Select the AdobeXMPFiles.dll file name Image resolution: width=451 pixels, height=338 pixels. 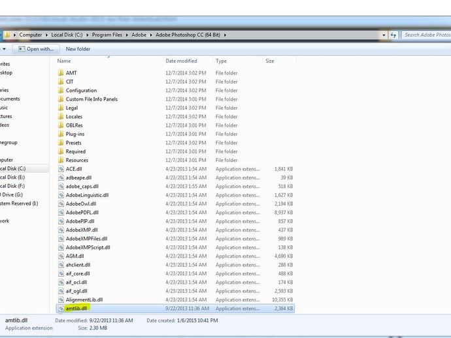click(x=86, y=239)
